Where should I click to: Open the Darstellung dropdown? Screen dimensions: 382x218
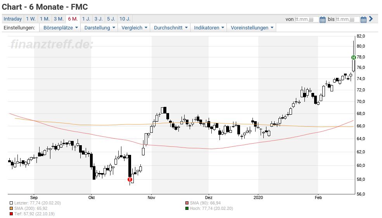99,28
